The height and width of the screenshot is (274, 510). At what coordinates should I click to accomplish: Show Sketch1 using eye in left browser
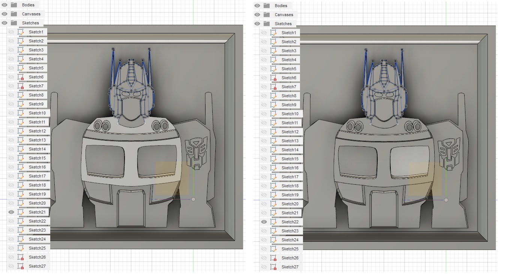coord(11,32)
